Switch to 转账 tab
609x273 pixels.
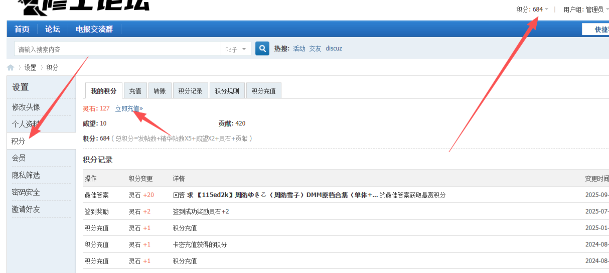click(x=160, y=91)
